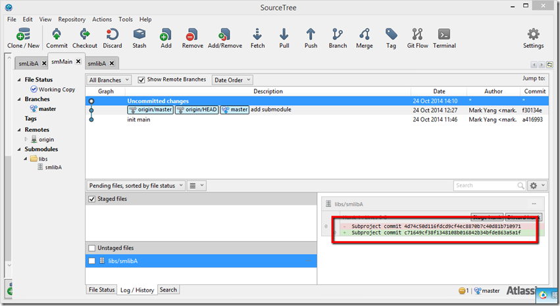Open the Branch tool
The height and width of the screenshot is (306, 560).
[x=338, y=38]
